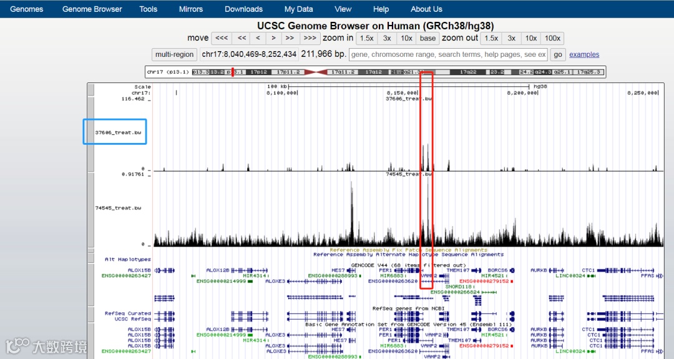
Task: Click the 37606_treat.bw track label
Action: [x=118, y=132]
